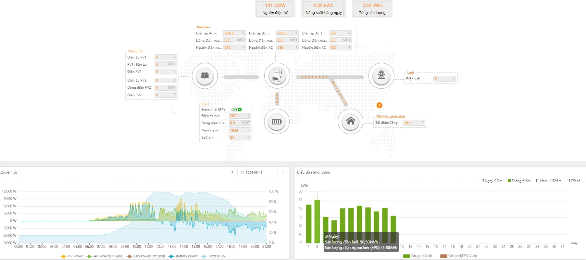Click the Năng suất hàng ngày card
Screen dimensions: 586x260
click(x=324, y=9)
